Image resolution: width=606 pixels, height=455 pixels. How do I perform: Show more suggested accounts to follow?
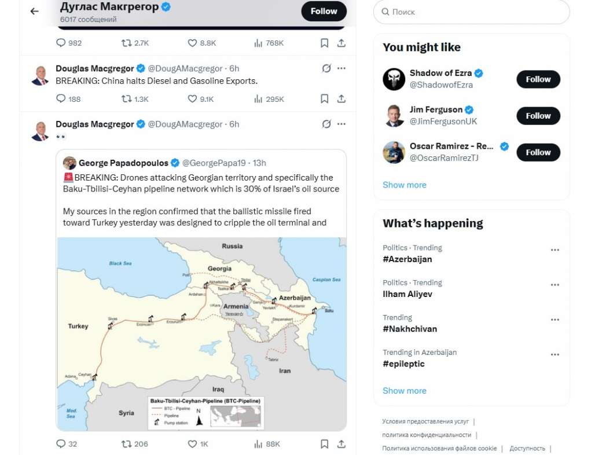[404, 185]
